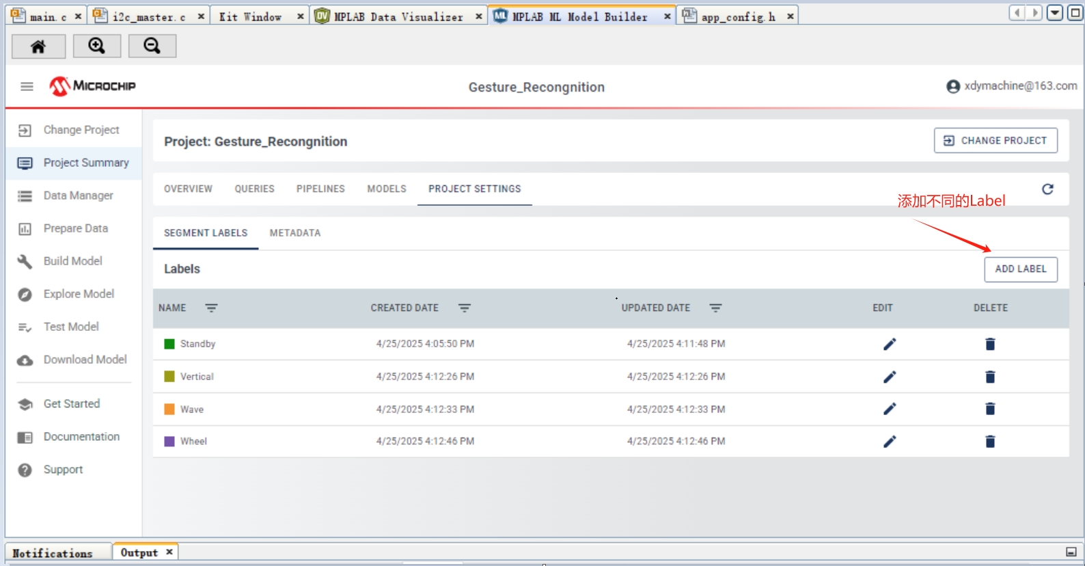Open Project Summary in the sidebar
The image size is (1085, 566).
coord(74,163)
